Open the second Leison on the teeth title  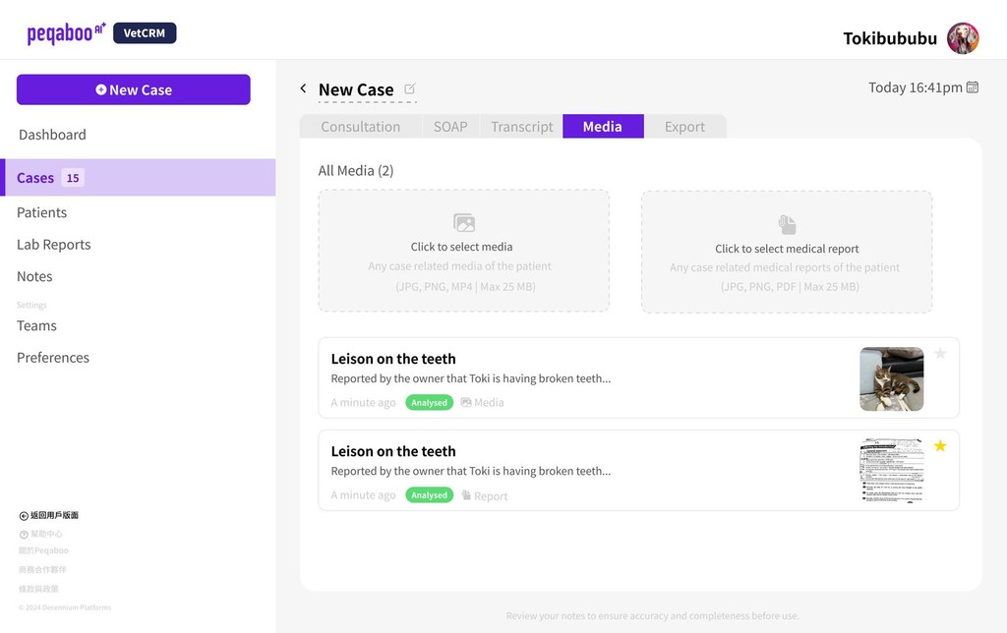[393, 451]
